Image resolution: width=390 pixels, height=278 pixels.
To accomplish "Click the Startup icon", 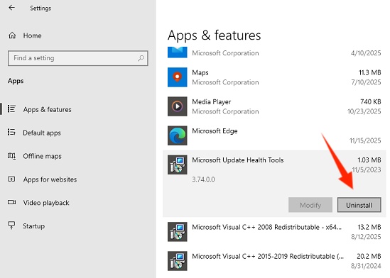I will 11,226.
